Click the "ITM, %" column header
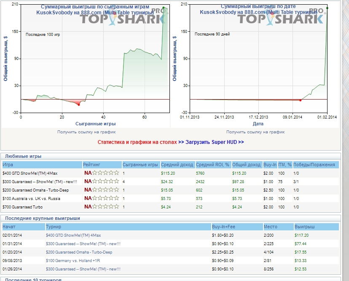The image size is (349, 281). point(285,165)
